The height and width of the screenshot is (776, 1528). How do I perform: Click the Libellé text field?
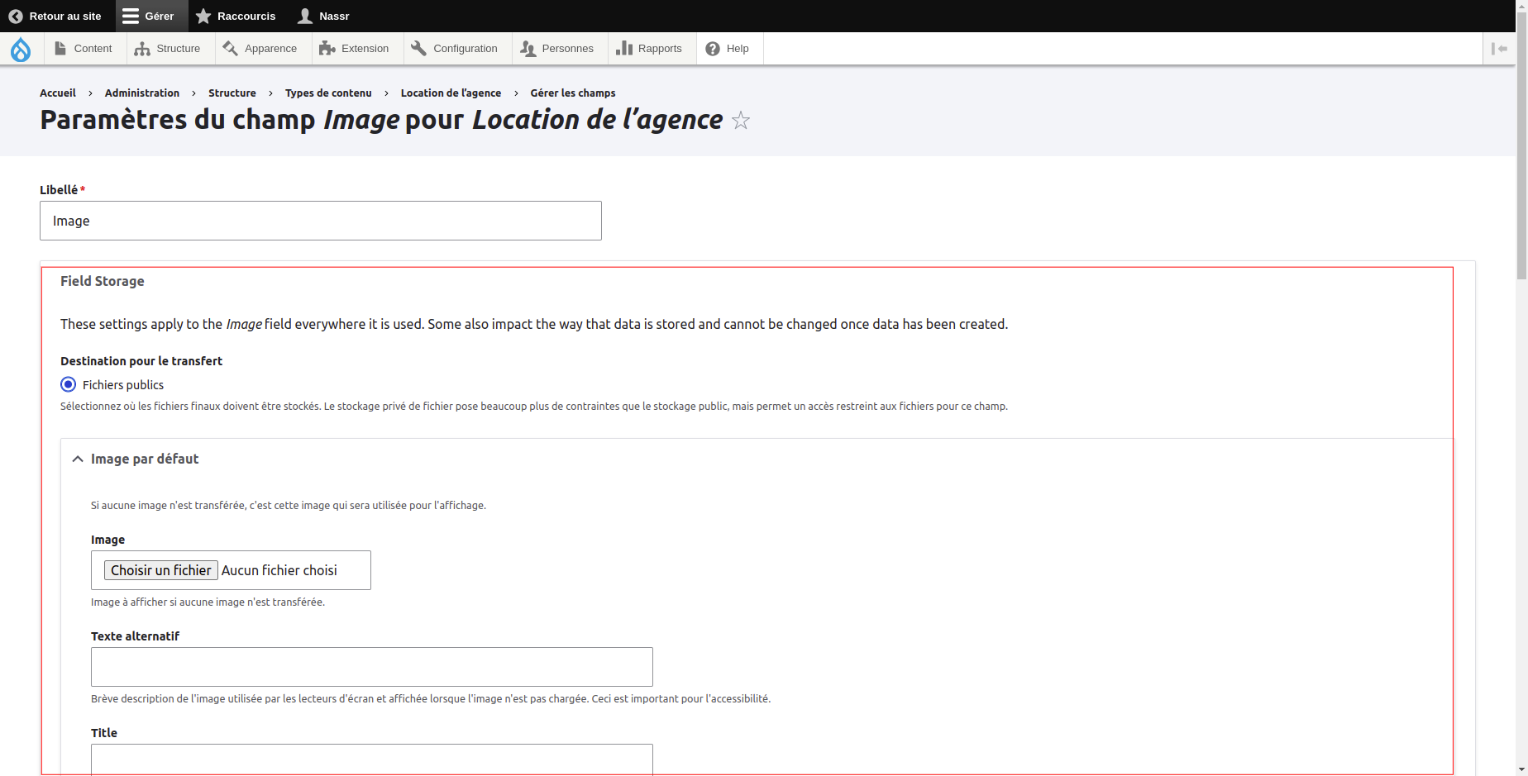tap(320, 221)
